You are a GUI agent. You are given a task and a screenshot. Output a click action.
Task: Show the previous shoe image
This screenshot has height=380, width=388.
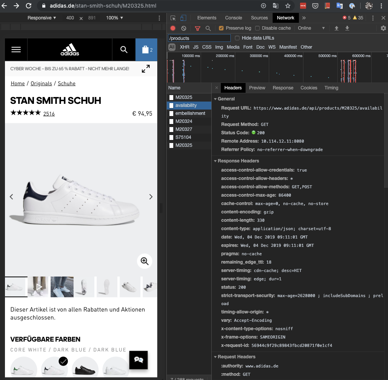[x=11, y=197]
